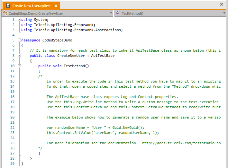
Task: Click the 'public void' keywords on line 10
Action: click(50, 66)
